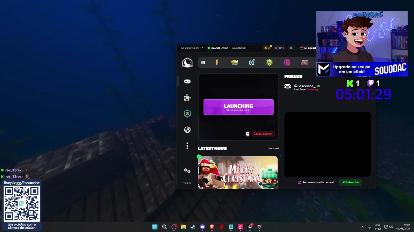Open the tray volume speaker icon
This screenshot has width=414, height=232.
tap(391, 227)
